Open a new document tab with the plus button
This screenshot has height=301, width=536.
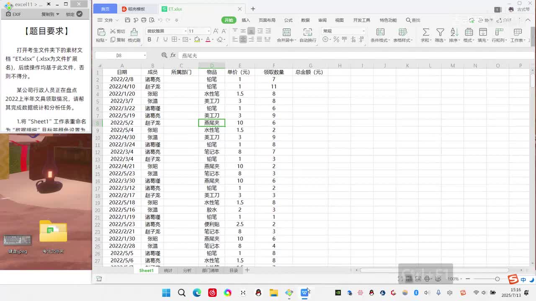point(253,9)
